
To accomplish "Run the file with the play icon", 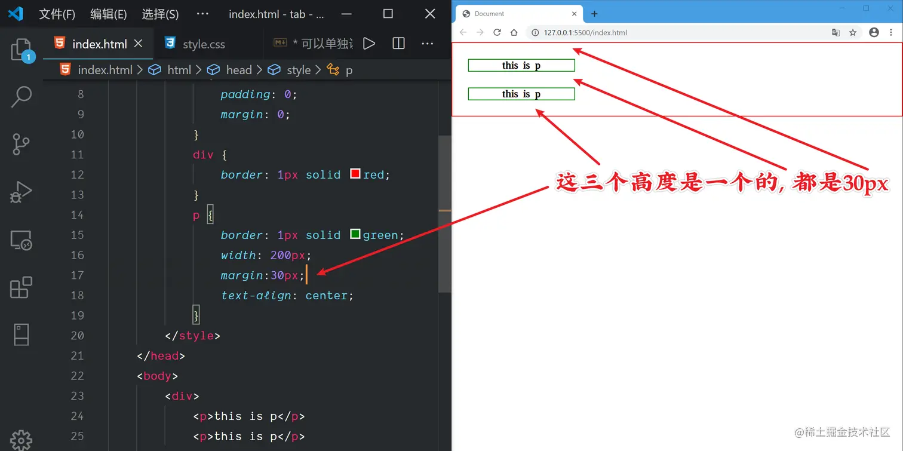I will [369, 44].
